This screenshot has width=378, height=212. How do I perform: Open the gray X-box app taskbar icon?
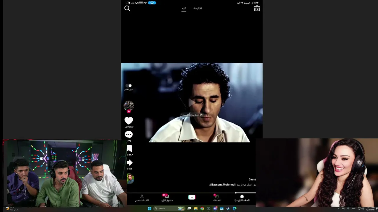tap(208, 208)
